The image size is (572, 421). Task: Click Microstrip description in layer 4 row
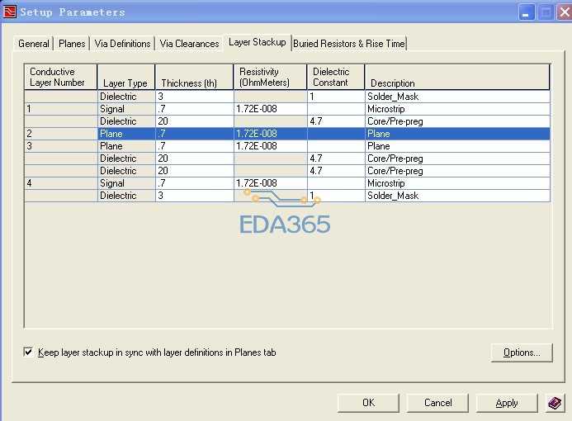pos(457,183)
